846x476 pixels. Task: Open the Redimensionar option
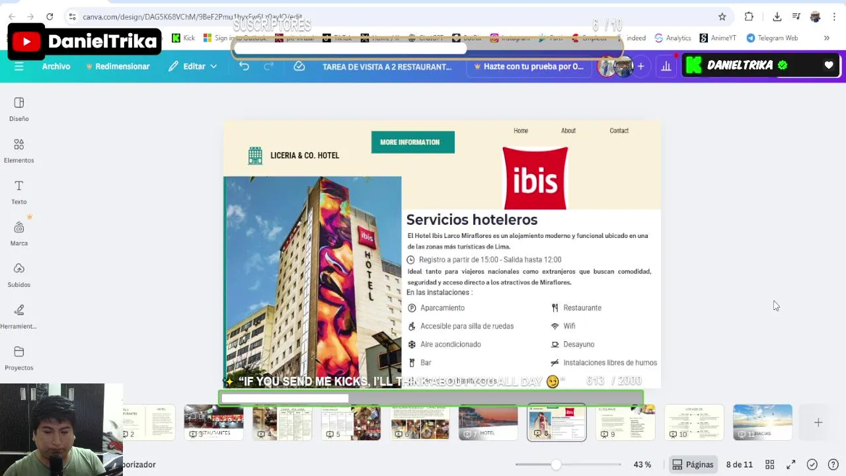click(x=117, y=66)
